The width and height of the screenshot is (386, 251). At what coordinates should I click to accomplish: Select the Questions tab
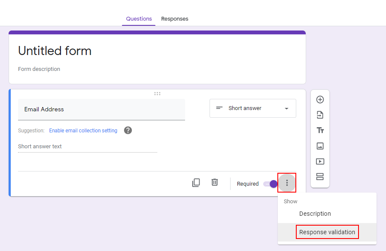click(139, 19)
